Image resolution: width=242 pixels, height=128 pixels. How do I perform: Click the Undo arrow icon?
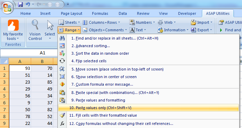tap(28, 4)
